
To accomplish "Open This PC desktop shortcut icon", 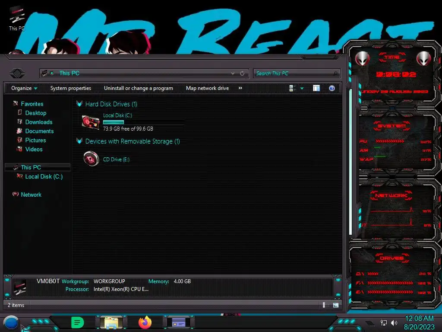I will coord(17,18).
